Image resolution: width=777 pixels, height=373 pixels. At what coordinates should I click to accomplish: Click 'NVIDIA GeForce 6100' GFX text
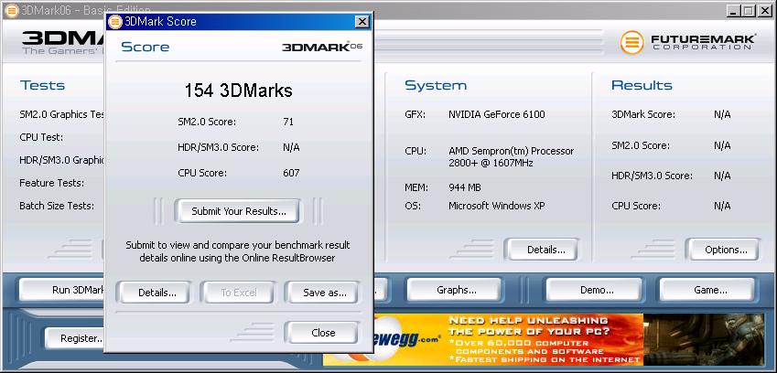[497, 114]
